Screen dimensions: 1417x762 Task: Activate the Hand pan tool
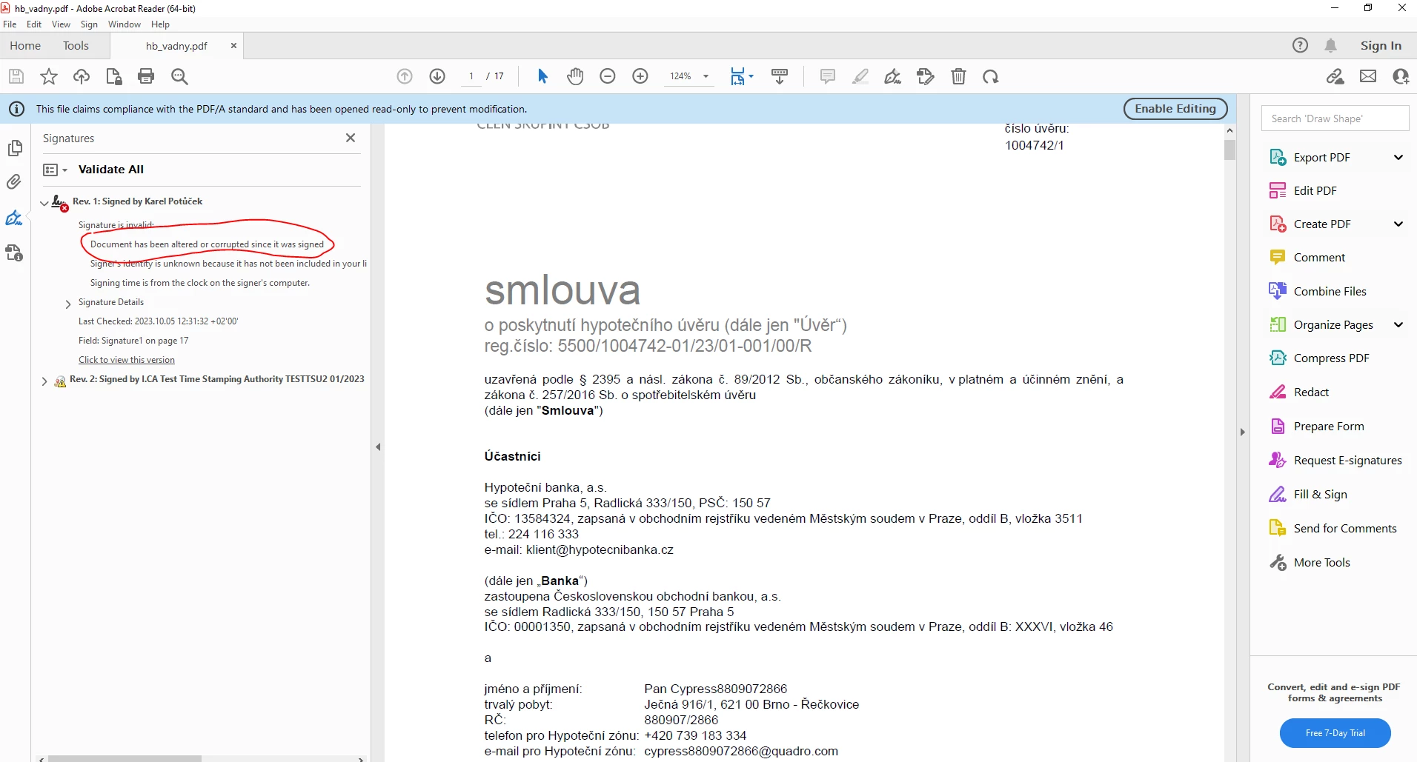tap(575, 76)
